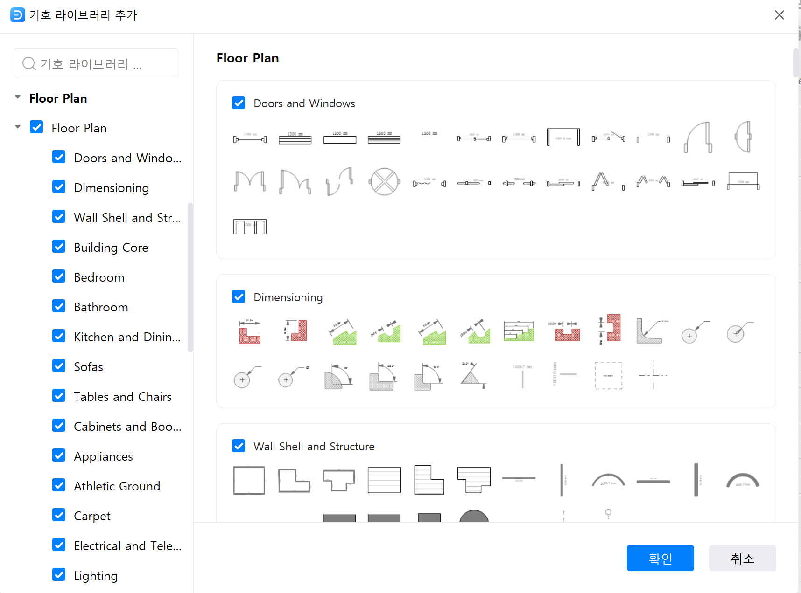Select the dashed square dimensioning symbol
Image resolution: width=801 pixels, height=593 pixels.
point(608,375)
